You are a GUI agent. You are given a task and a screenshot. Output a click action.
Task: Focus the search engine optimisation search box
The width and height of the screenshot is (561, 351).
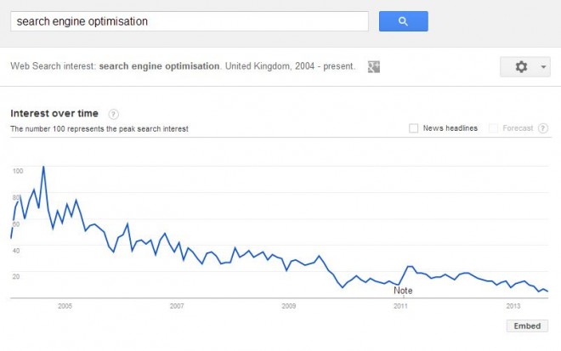pos(189,21)
